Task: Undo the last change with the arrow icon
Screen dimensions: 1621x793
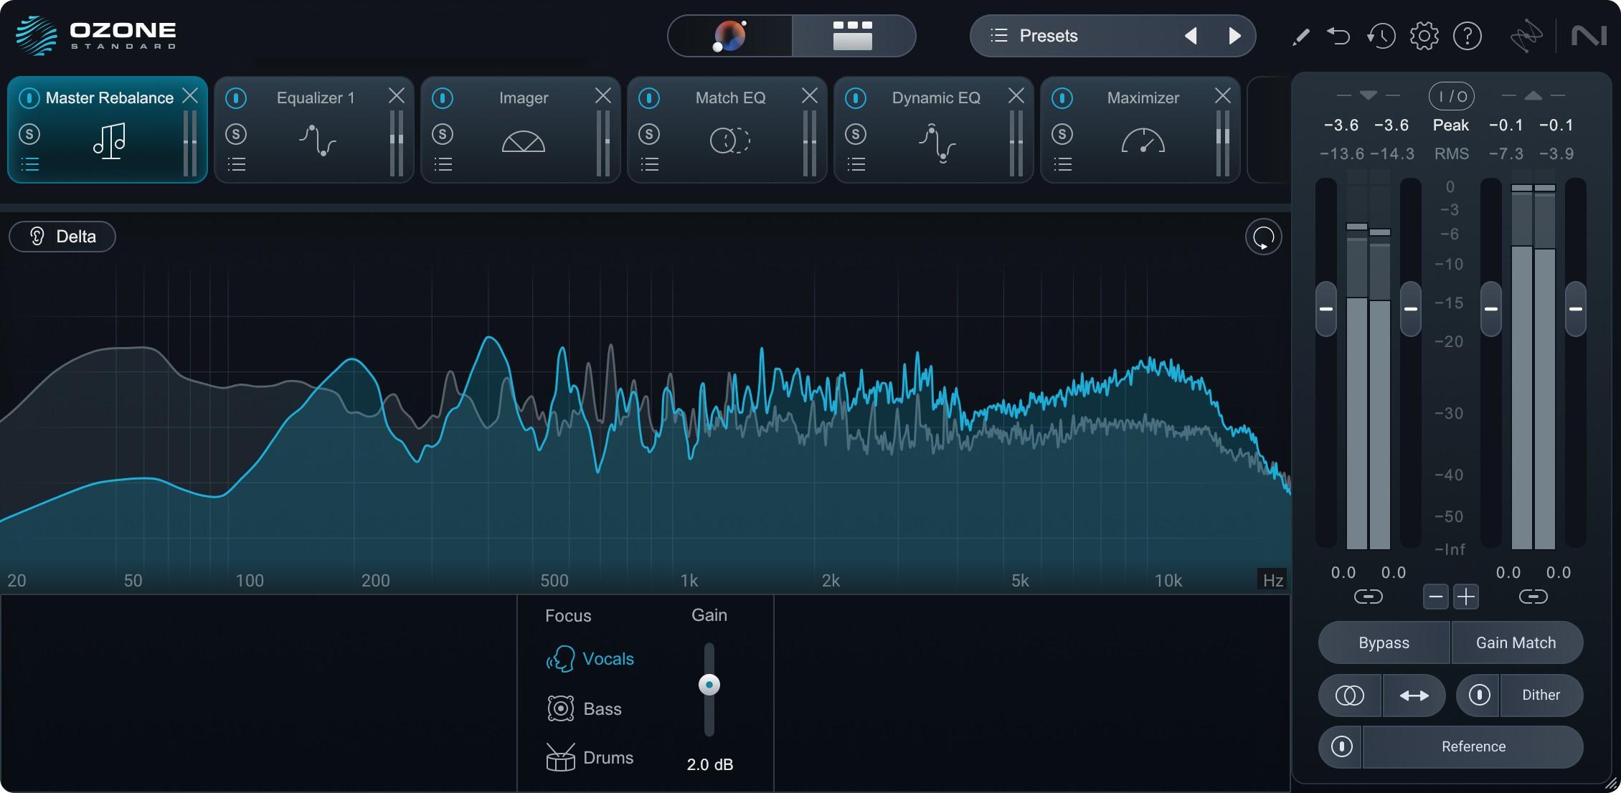Action: pyautogui.click(x=1338, y=36)
